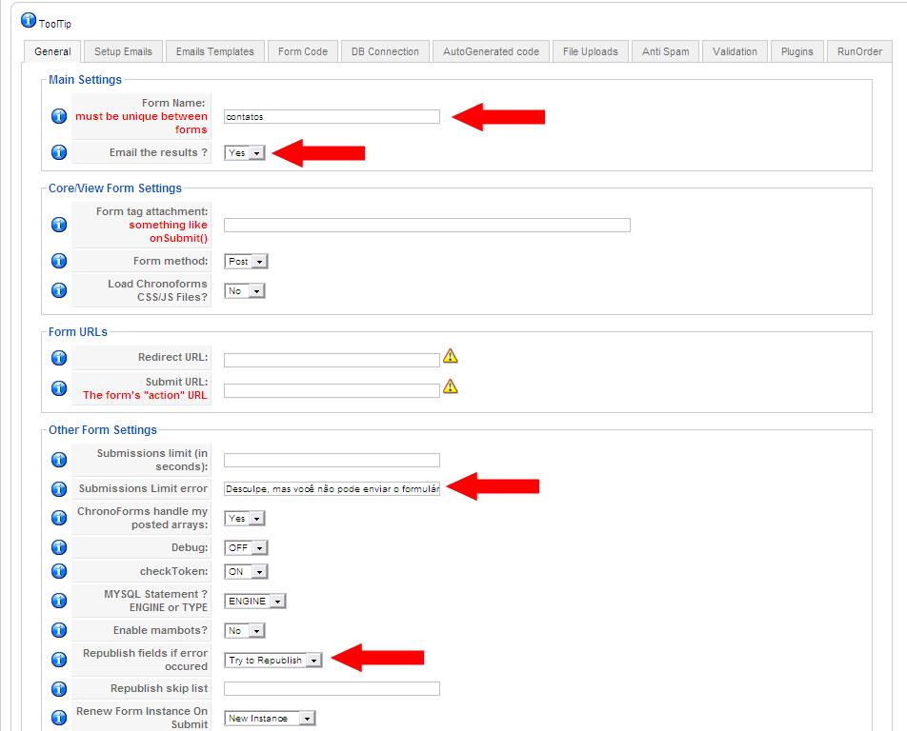Click the warning icon beside Submit URL
907x731 pixels.
coord(451,386)
